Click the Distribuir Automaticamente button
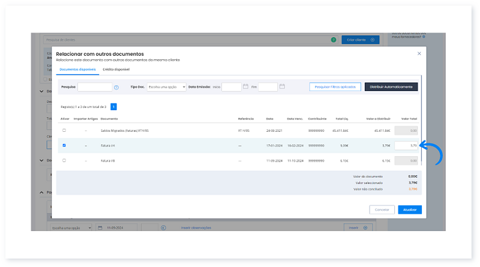Screen dimensions: 480x267 (391, 87)
